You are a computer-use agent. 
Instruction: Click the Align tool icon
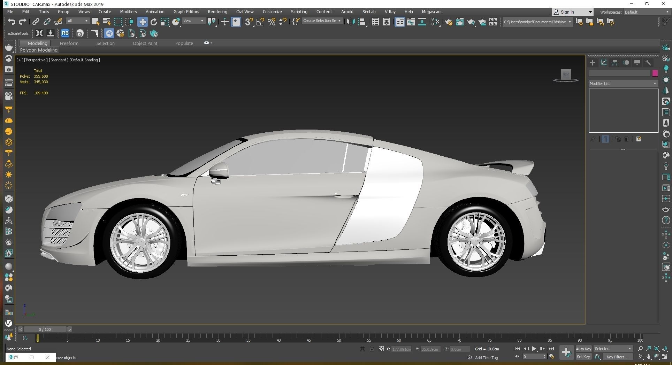[362, 22]
